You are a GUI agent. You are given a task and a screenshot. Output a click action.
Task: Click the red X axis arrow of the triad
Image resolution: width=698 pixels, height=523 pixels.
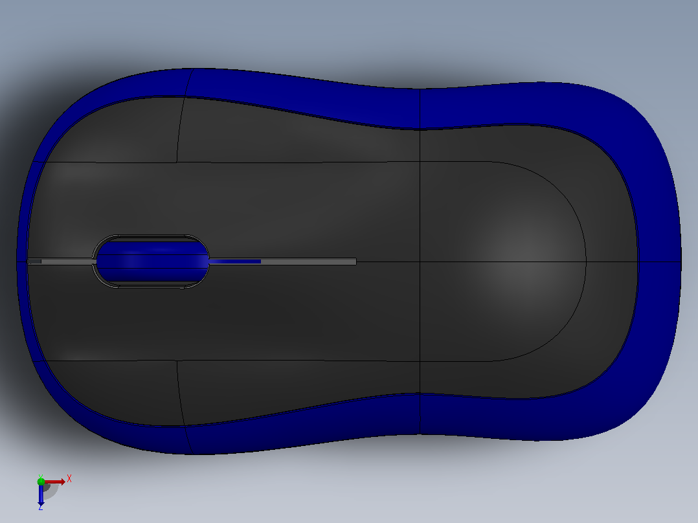55,482
